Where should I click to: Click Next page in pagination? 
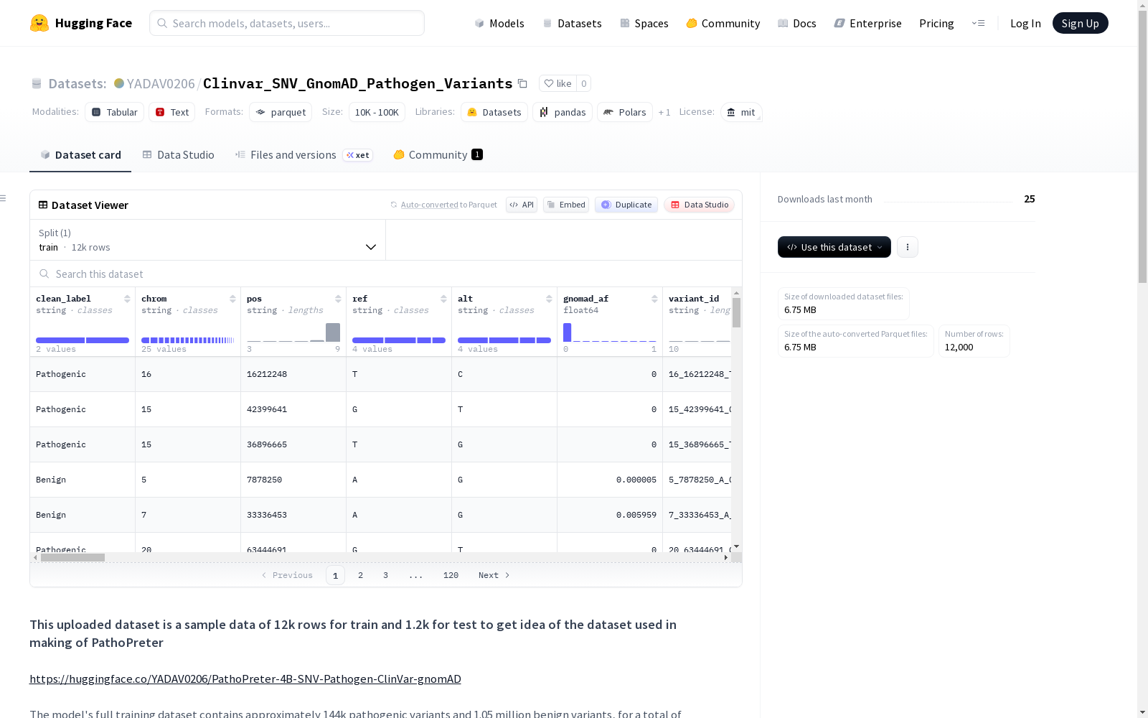pyautogui.click(x=494, y=575)
